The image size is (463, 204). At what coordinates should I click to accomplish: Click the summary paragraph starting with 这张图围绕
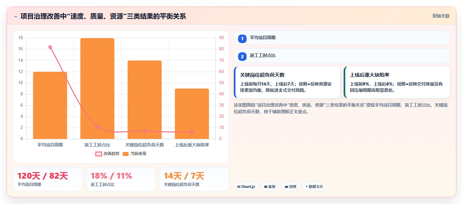point(341,108)
